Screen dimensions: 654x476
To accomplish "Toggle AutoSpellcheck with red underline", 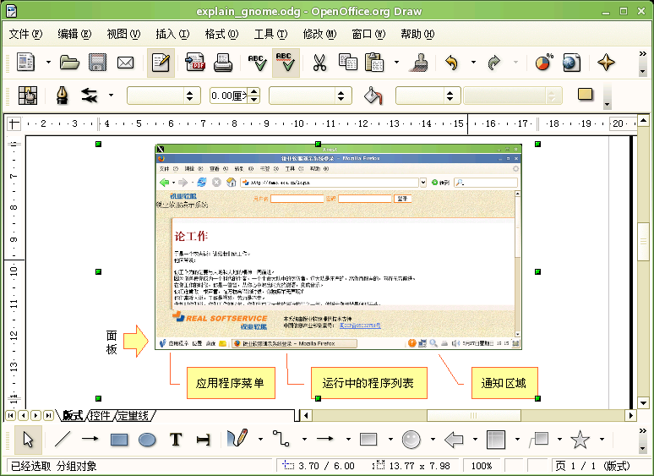I will coord(286,63).
